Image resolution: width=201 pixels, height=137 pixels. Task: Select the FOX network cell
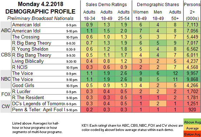pos(6,94)
